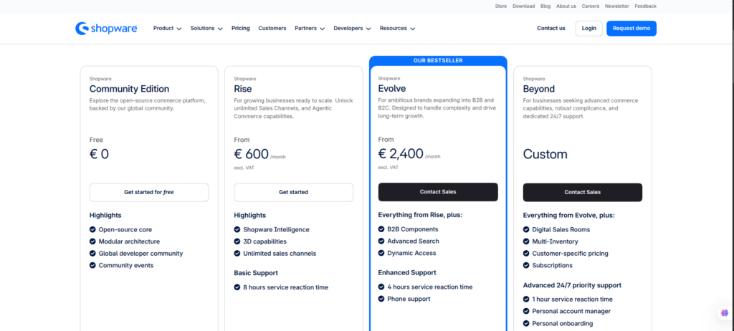Click checkmark icon next to Phone support
The height and width of the screenshot is (331, 734).
coord(381,299)
